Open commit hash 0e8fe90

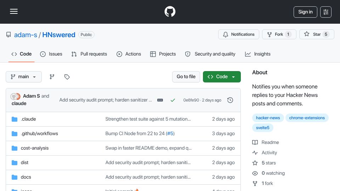click(x=191, y=100)
